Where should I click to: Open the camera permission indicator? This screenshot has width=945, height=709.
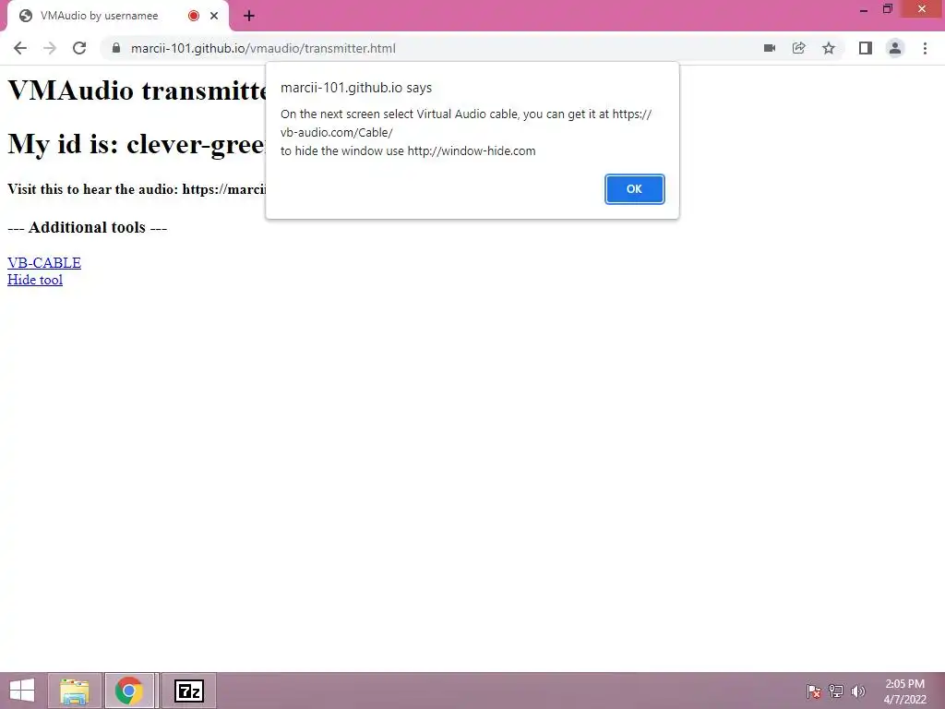[x=770, y=48]
